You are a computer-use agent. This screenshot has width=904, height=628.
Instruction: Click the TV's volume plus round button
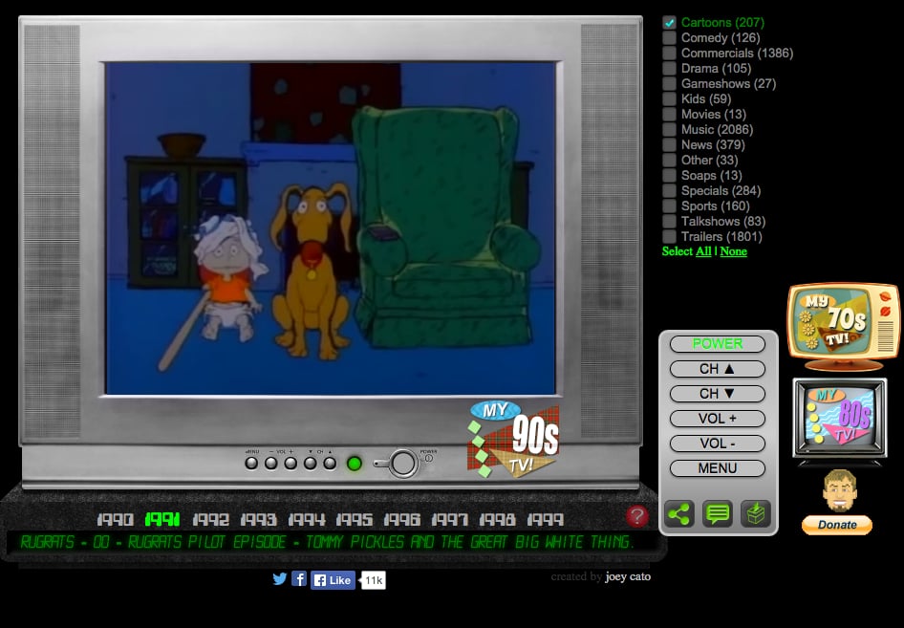tap(291, 463)
